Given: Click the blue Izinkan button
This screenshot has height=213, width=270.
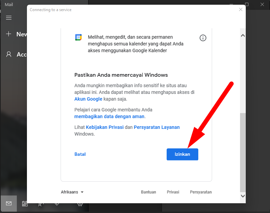Looking at the screenshot, I should (x=182, y=154).
